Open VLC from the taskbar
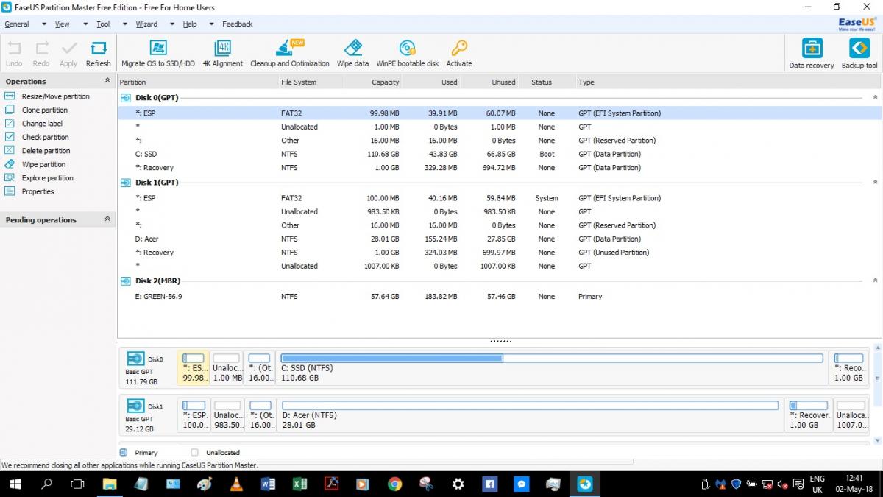 point(236,484)
